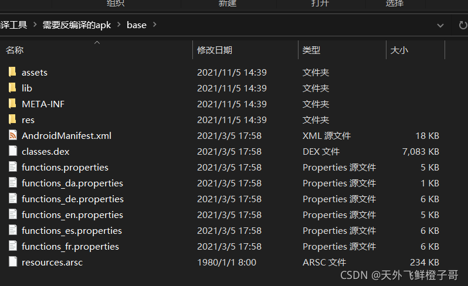Click the functions_es.properties file icon
The image size is (468, 286).
click(12, 230)
